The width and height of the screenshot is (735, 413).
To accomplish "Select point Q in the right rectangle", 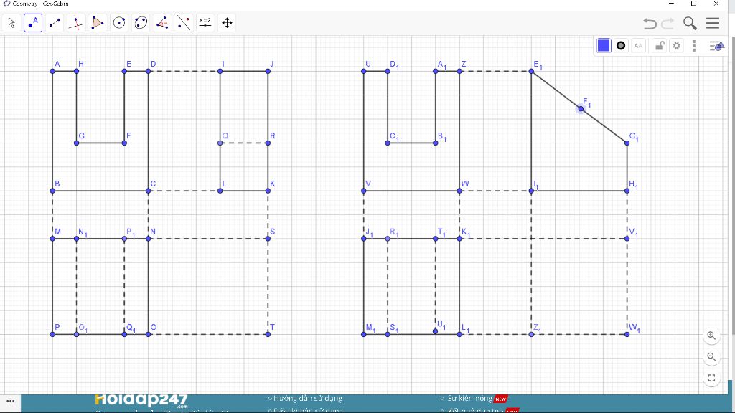I will (220, 143).
